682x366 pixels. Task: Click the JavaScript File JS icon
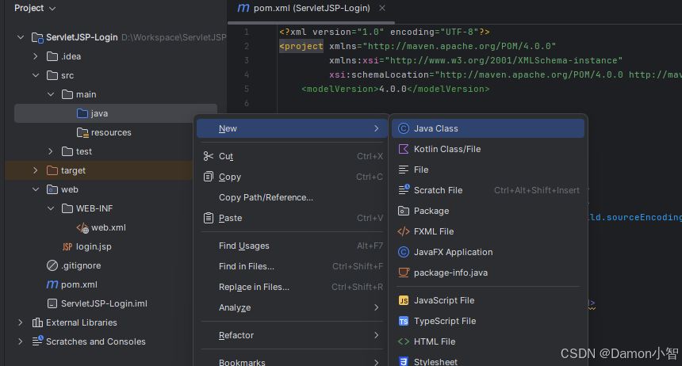click(404, 301)
